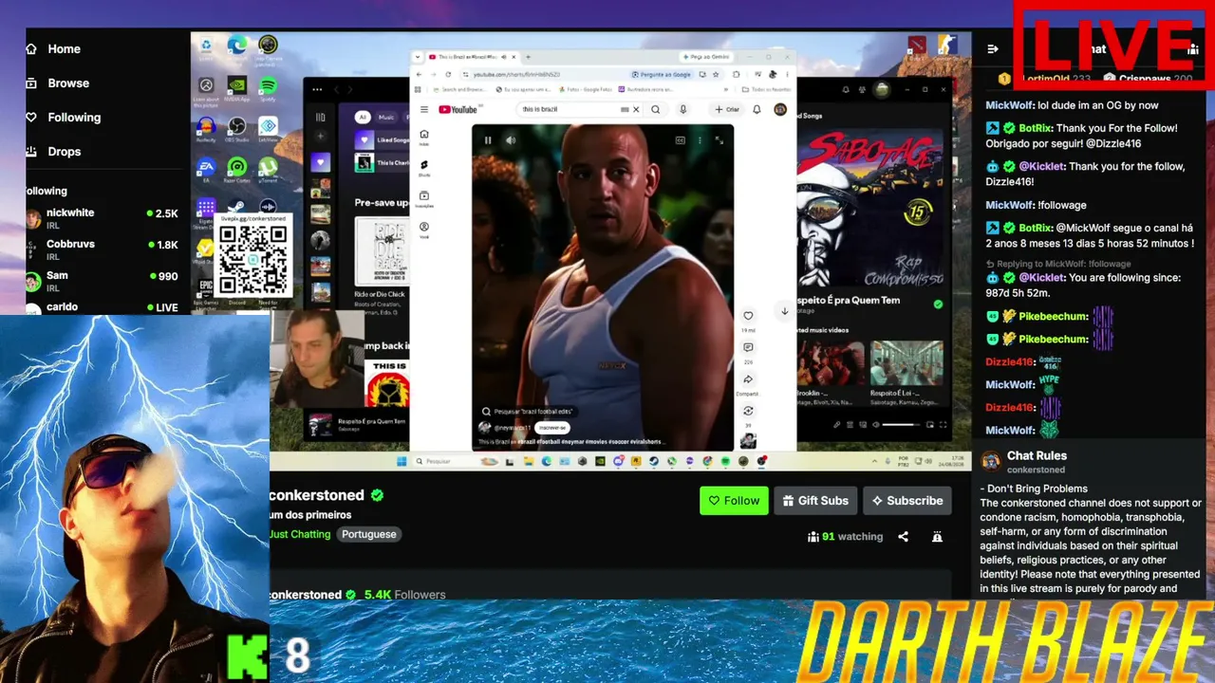The height and width of the screenshot is (683, 1215).
Task: Click the Subscribe button
Action: (x=907, y=501)
